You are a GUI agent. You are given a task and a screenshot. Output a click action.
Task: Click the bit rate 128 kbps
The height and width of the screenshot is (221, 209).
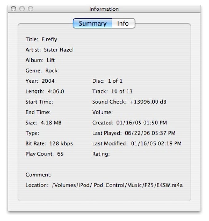[x=61, y=144]
